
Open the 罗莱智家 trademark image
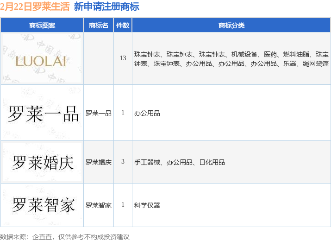[x=42, y=205]
